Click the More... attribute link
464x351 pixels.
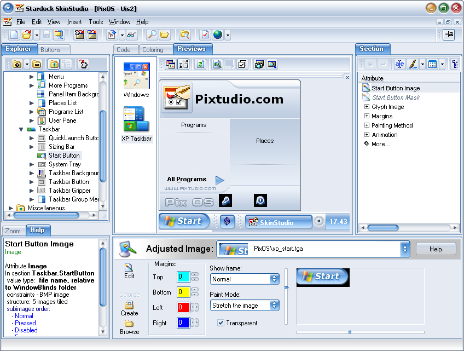point(380,144)
